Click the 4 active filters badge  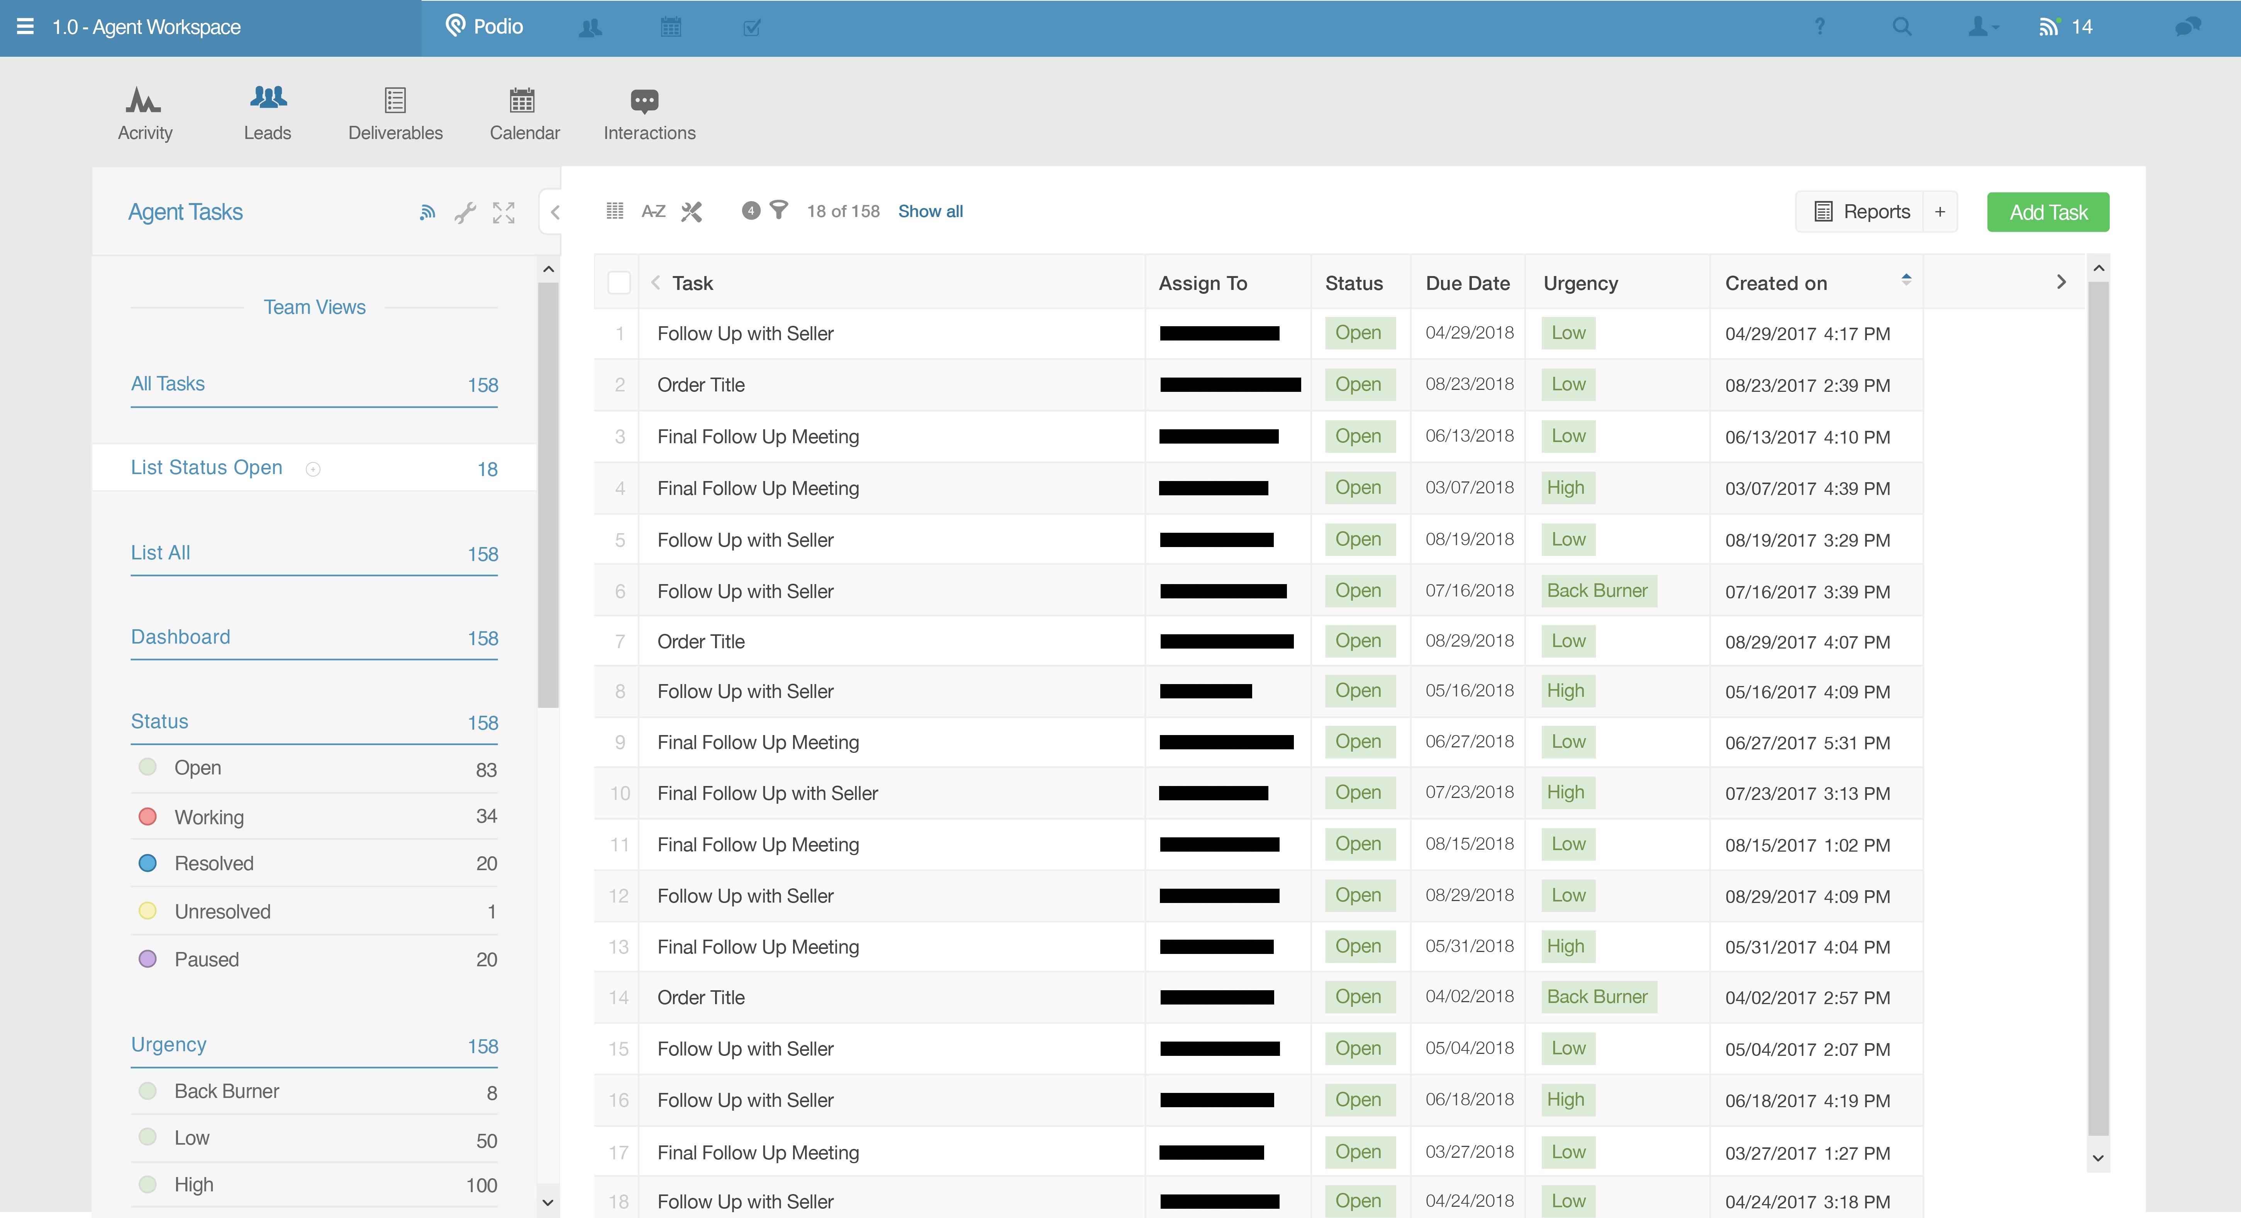pyautogui.click(x=751, y=210)
